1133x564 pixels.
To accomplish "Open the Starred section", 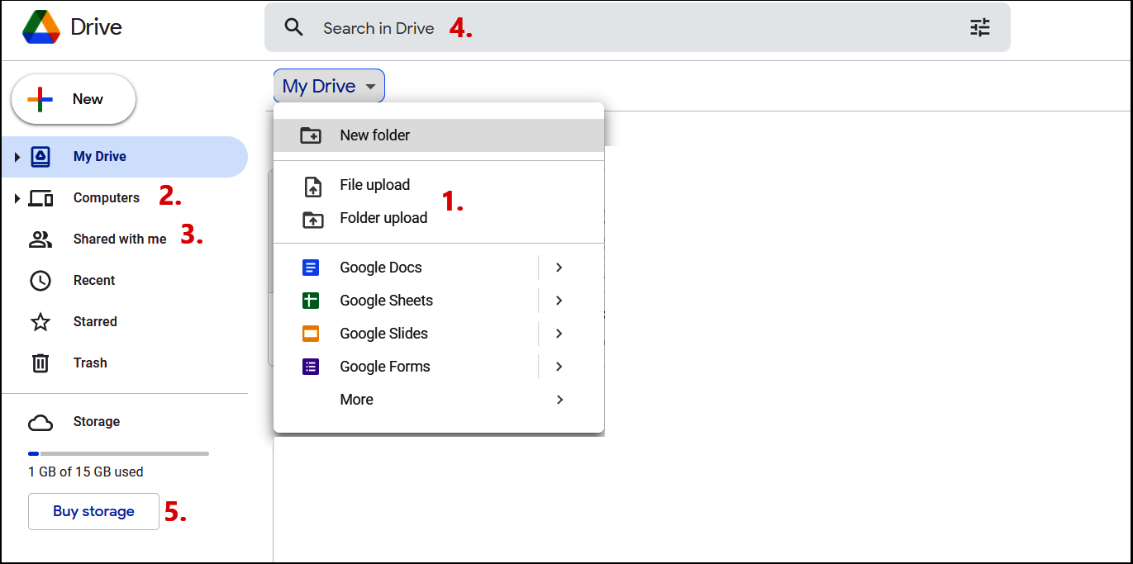I will point(94,321).
